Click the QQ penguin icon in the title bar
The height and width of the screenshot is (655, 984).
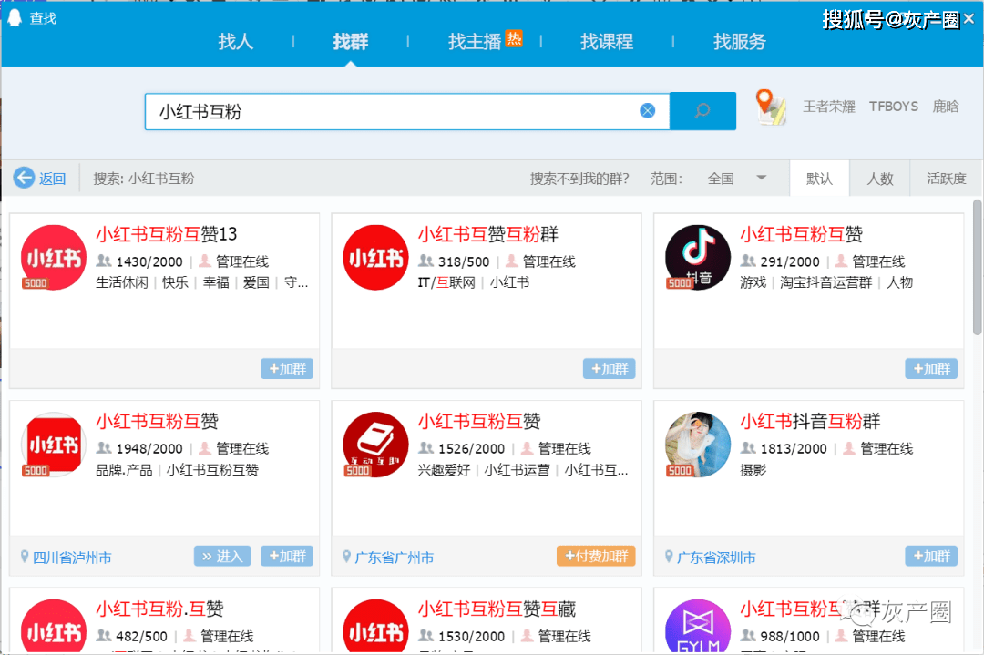[14, 17]
